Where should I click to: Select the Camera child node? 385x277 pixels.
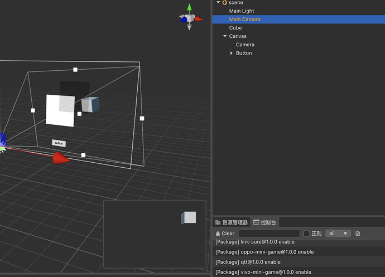point(245,45)
